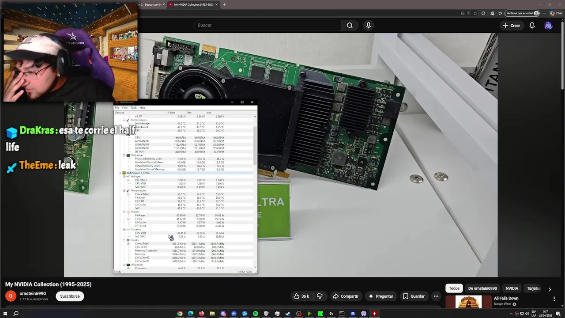Viewport: 565px width, 318px height.
Task: Open Windows taskbar search
Action: pos(16,314)
